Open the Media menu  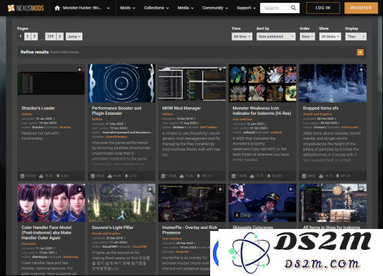click(x=186, y=8)
